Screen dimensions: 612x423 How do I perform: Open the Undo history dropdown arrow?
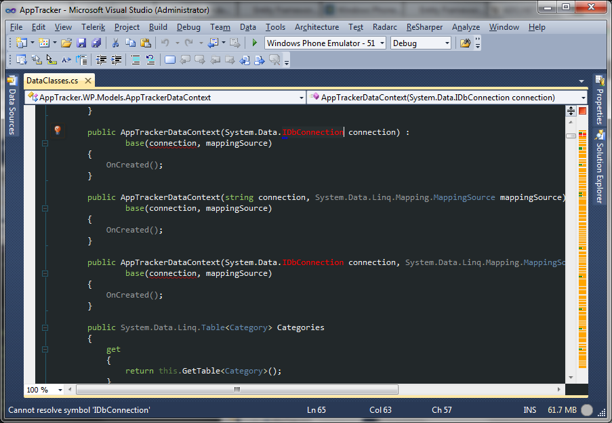pyautogui.click(x=177, y=43)
